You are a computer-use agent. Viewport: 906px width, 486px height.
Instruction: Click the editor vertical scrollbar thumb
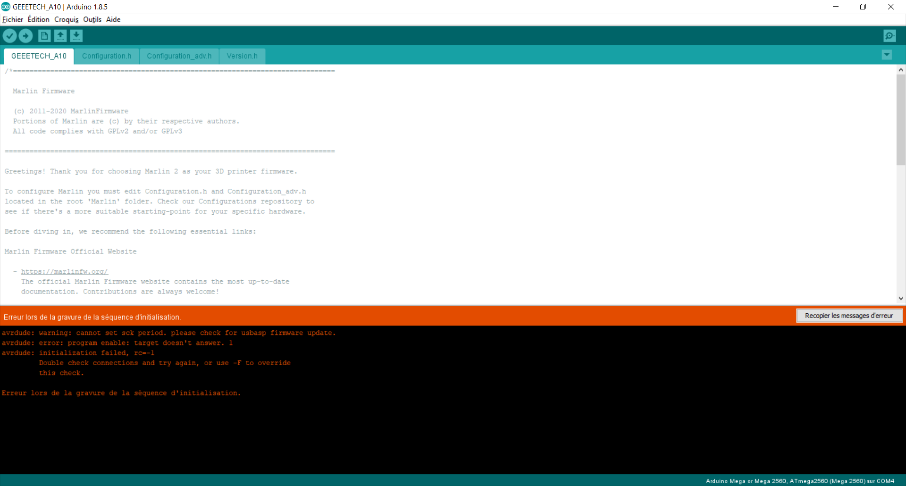tap(901, 120)
